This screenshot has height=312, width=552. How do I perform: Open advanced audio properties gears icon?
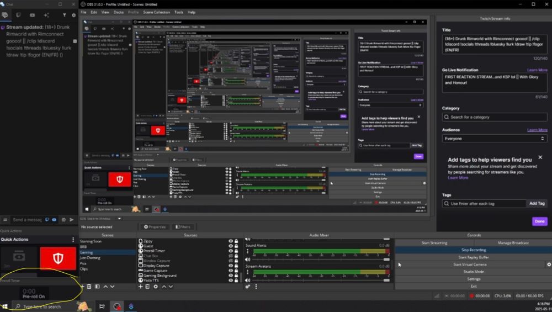click(x=248, y=287)
